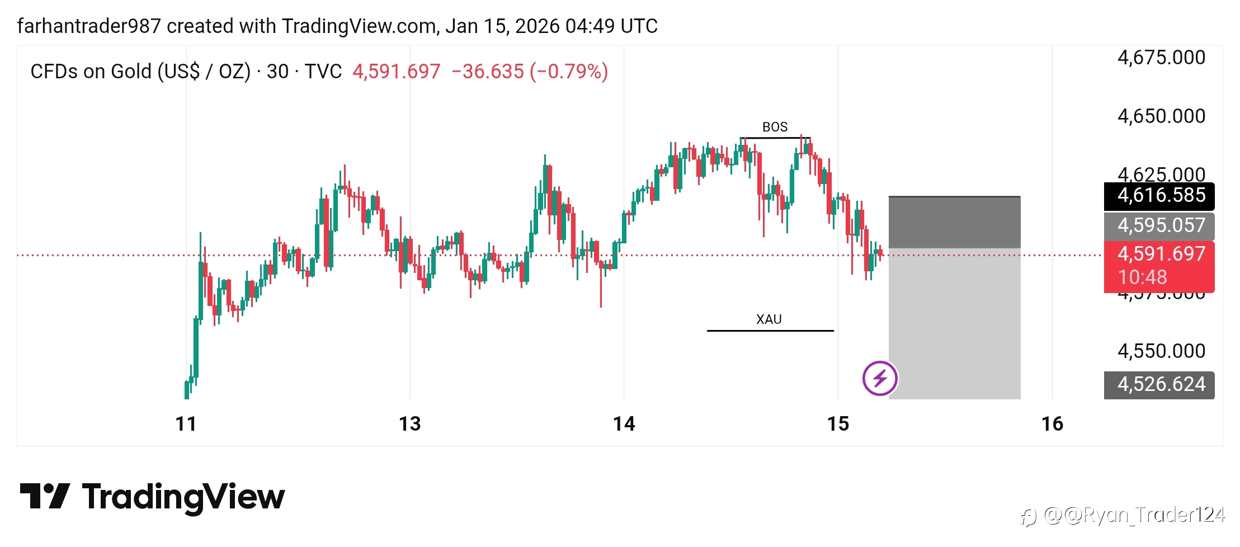
Task: Select the XAU text label on chart
Action: tap(768, 319)
